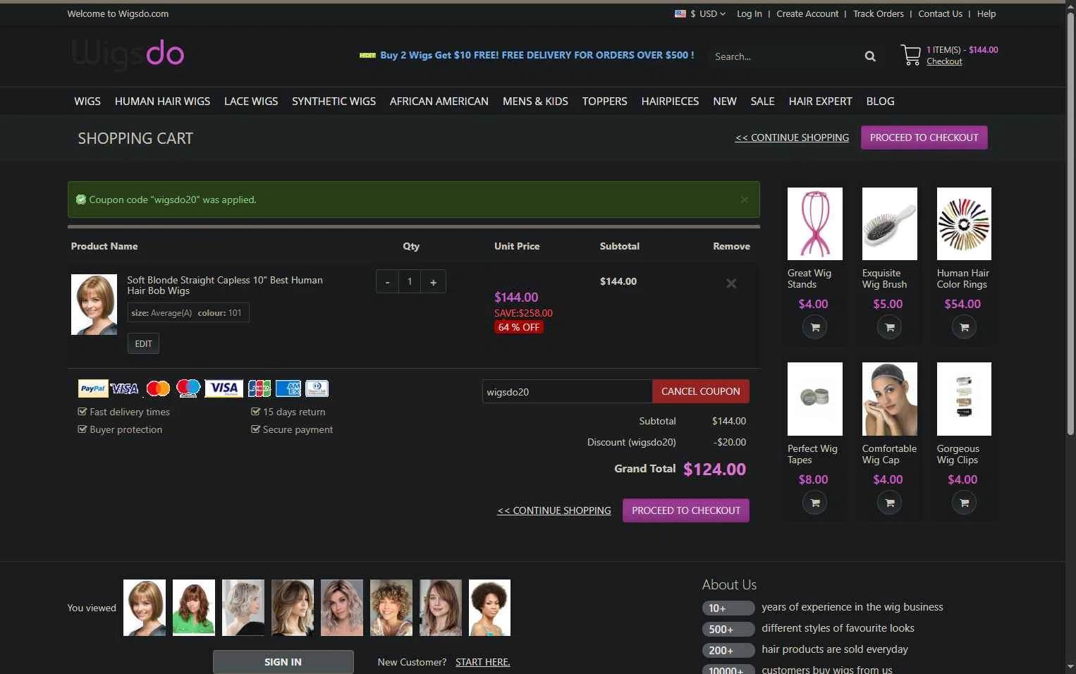Click the JCB payment icon

(259, 388)
